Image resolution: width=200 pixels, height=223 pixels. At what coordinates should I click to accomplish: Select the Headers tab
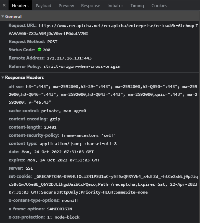point(20,5)
